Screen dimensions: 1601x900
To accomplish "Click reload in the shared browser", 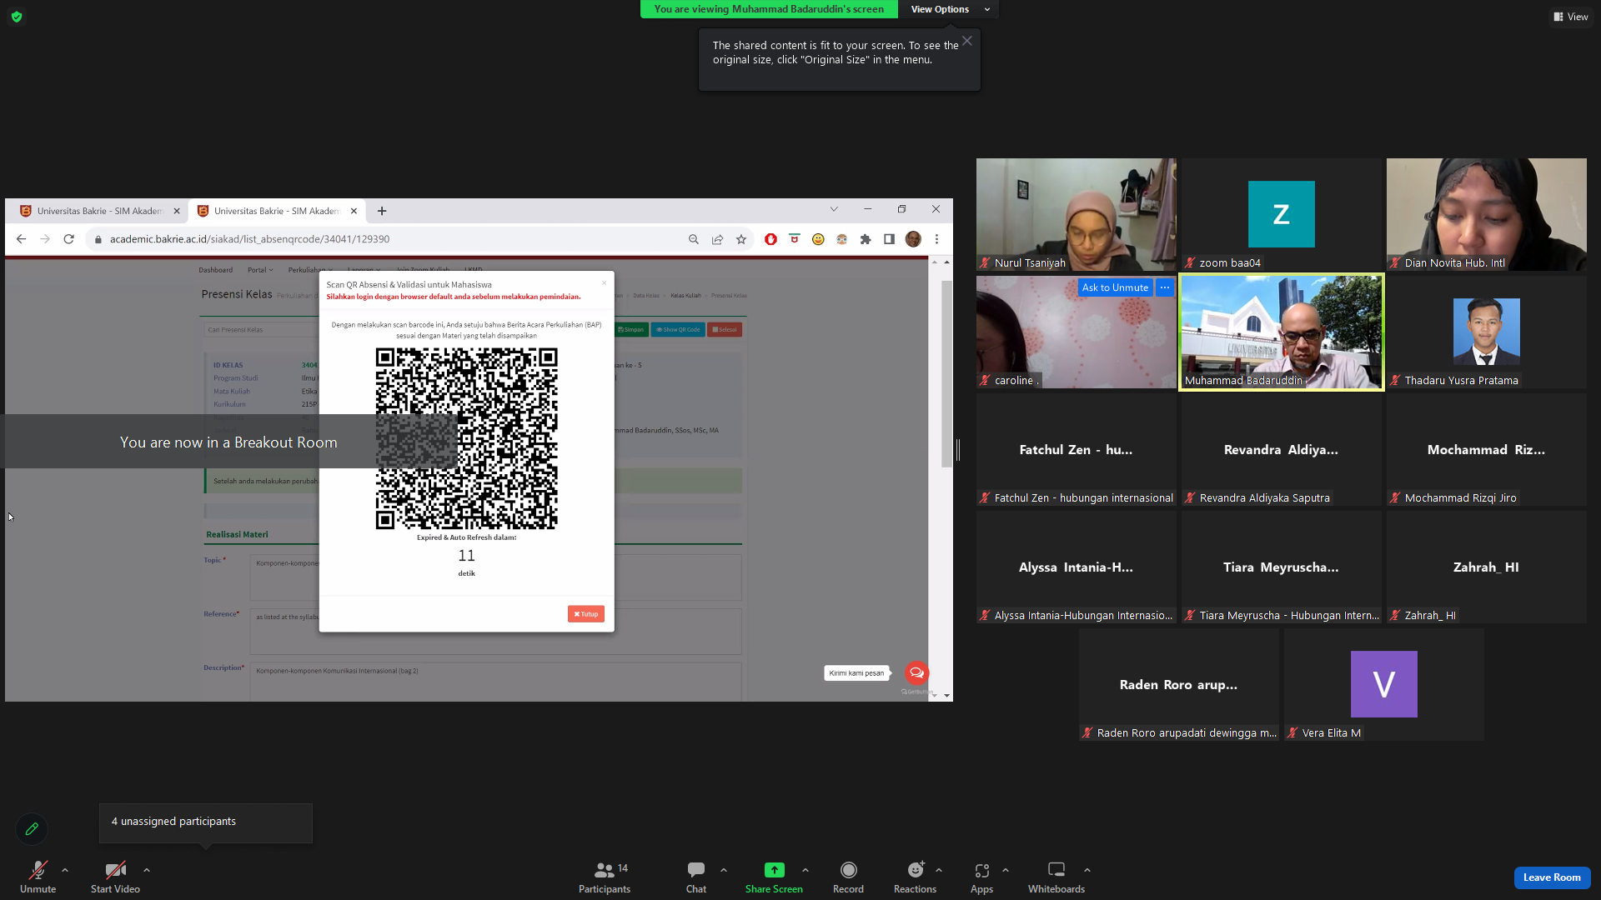I will point(69,239).
